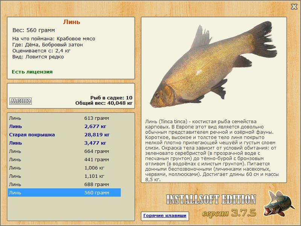Click the green Есть лицензия text
The height and width of the screenshot is (226, 301).
click(32, 72)
